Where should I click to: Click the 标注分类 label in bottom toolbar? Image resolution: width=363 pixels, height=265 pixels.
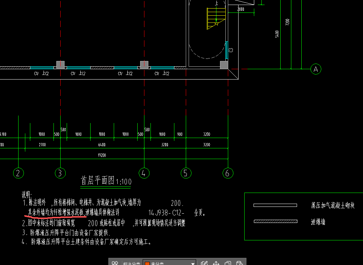(x=132, y=264)
